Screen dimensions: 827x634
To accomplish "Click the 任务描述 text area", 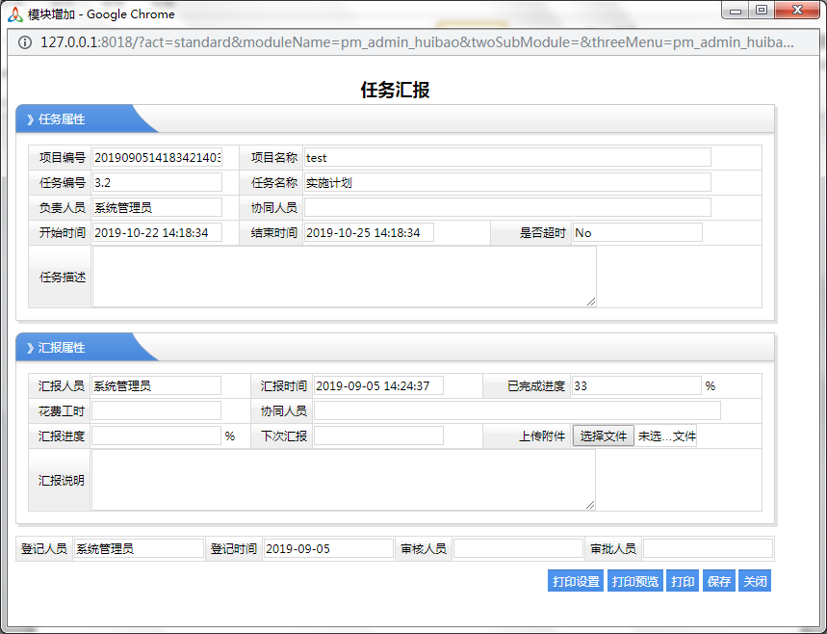I will pos(343,277).
